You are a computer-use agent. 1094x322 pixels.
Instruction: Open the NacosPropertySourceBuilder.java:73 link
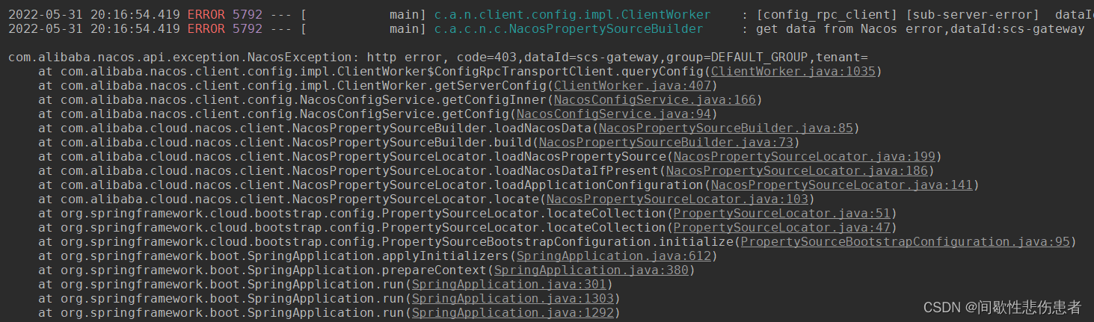point(666,143)
